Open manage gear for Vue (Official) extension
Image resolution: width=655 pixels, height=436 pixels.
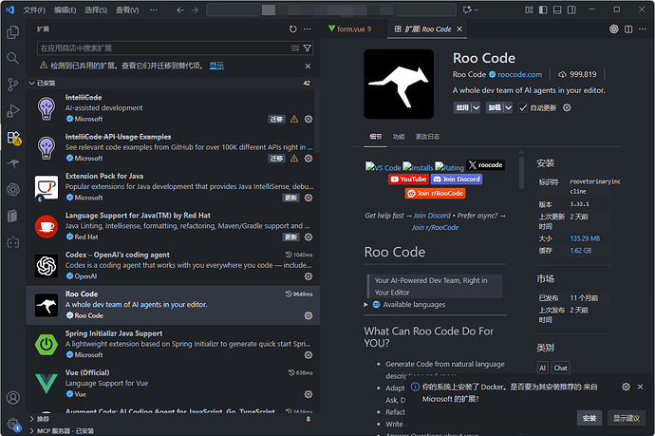309,394
